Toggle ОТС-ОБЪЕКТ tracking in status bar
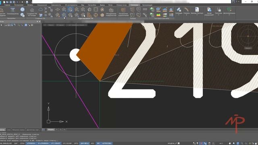Viewport: 258px width, 145px height. click(x=56, y=143)
